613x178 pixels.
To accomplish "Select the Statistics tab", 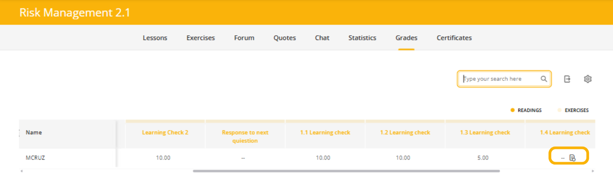I will click(362, 38).
